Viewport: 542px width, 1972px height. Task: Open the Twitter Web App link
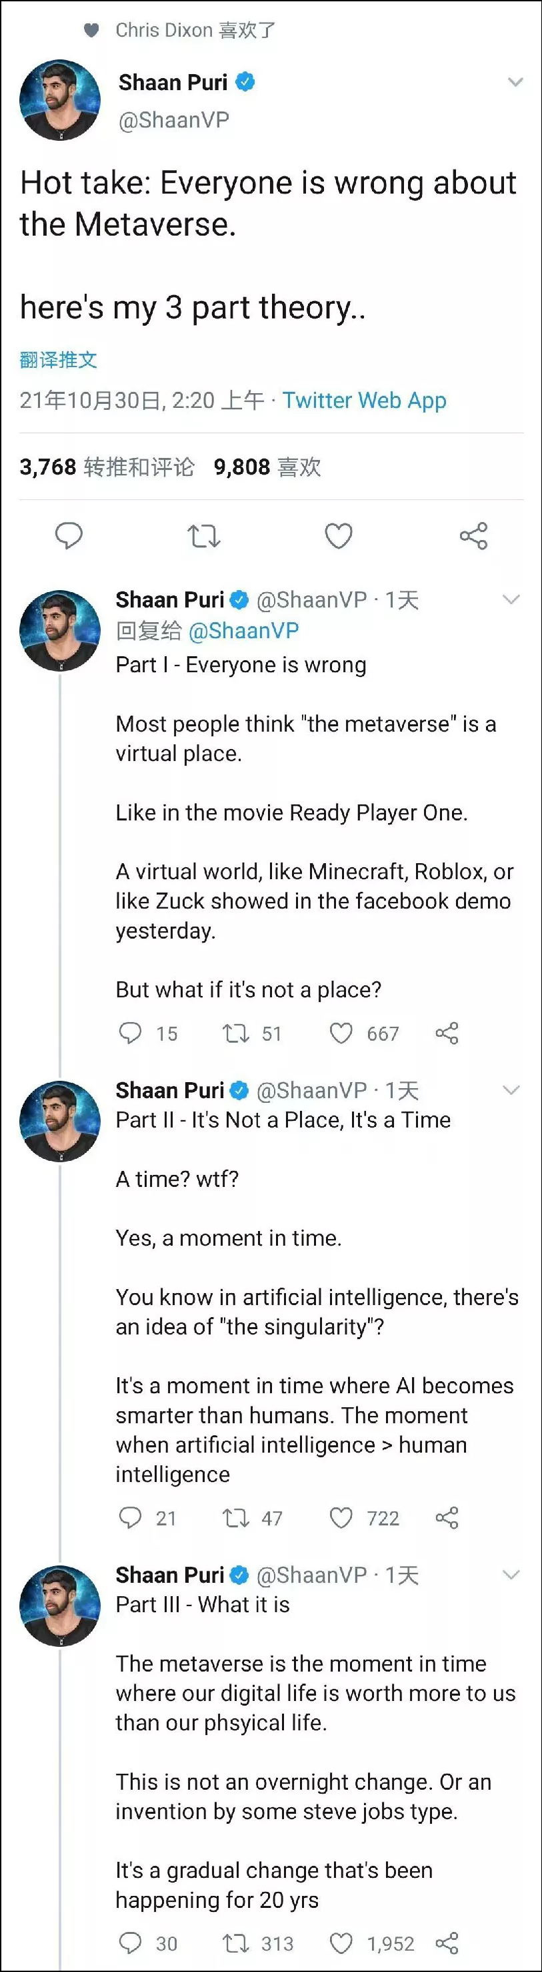tap(364, 401)
